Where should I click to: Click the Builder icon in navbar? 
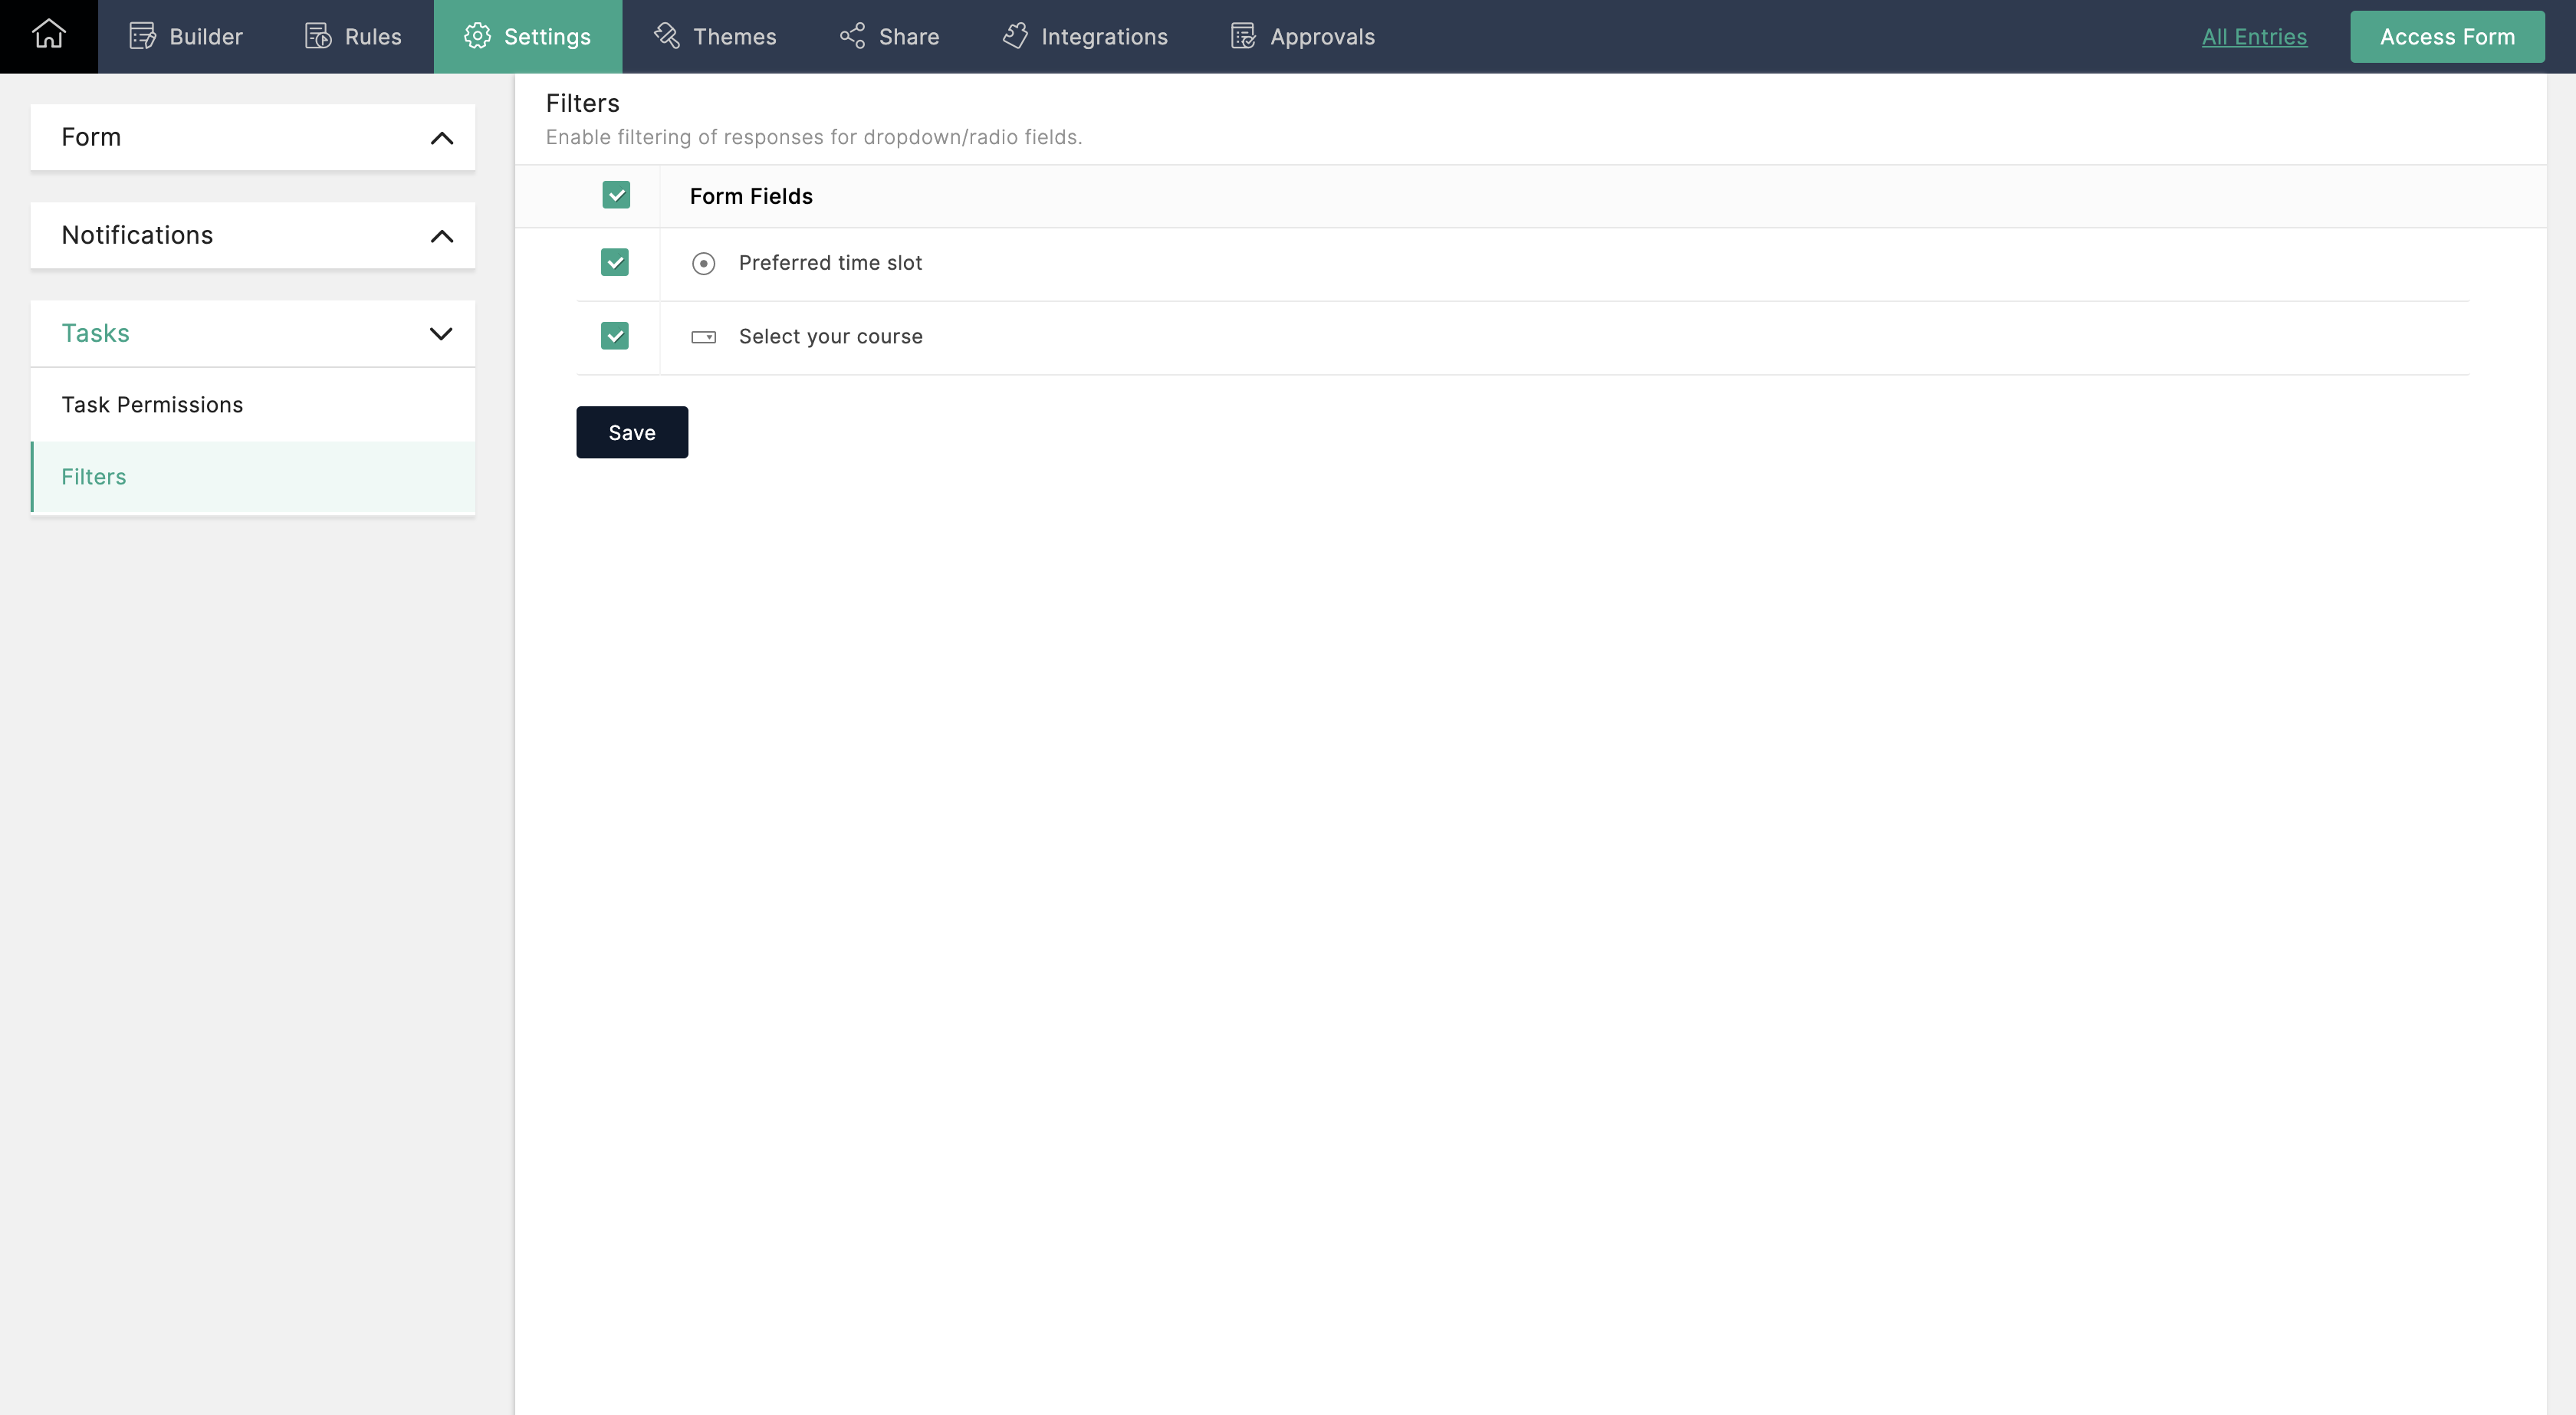pyautogui.click(x=142, y=36)
